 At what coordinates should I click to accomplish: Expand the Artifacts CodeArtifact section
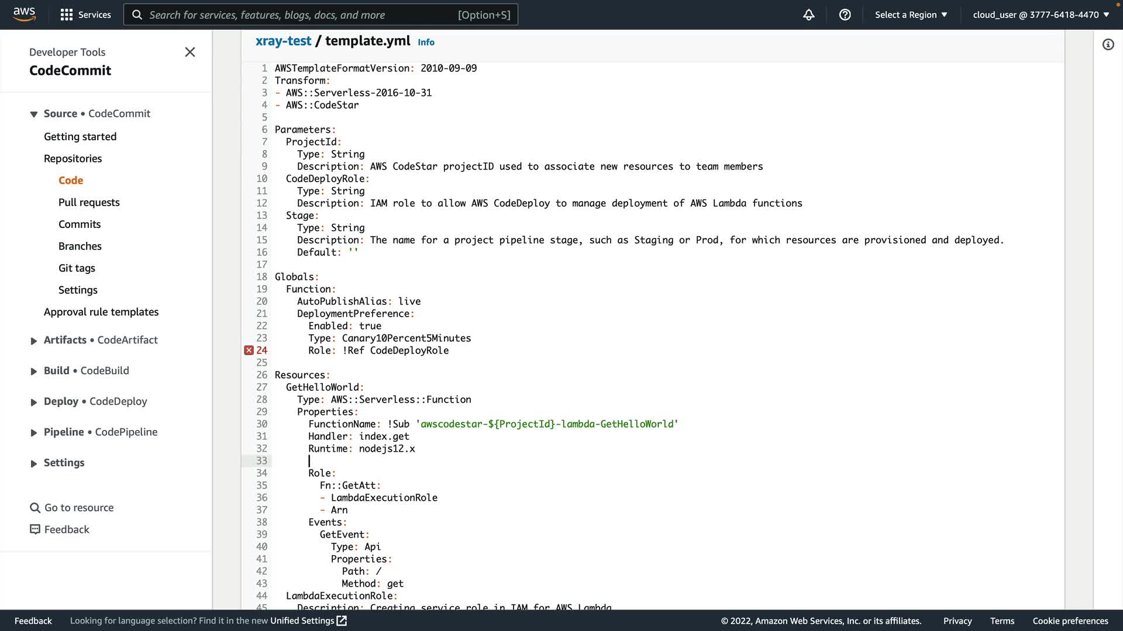(34, 341)
